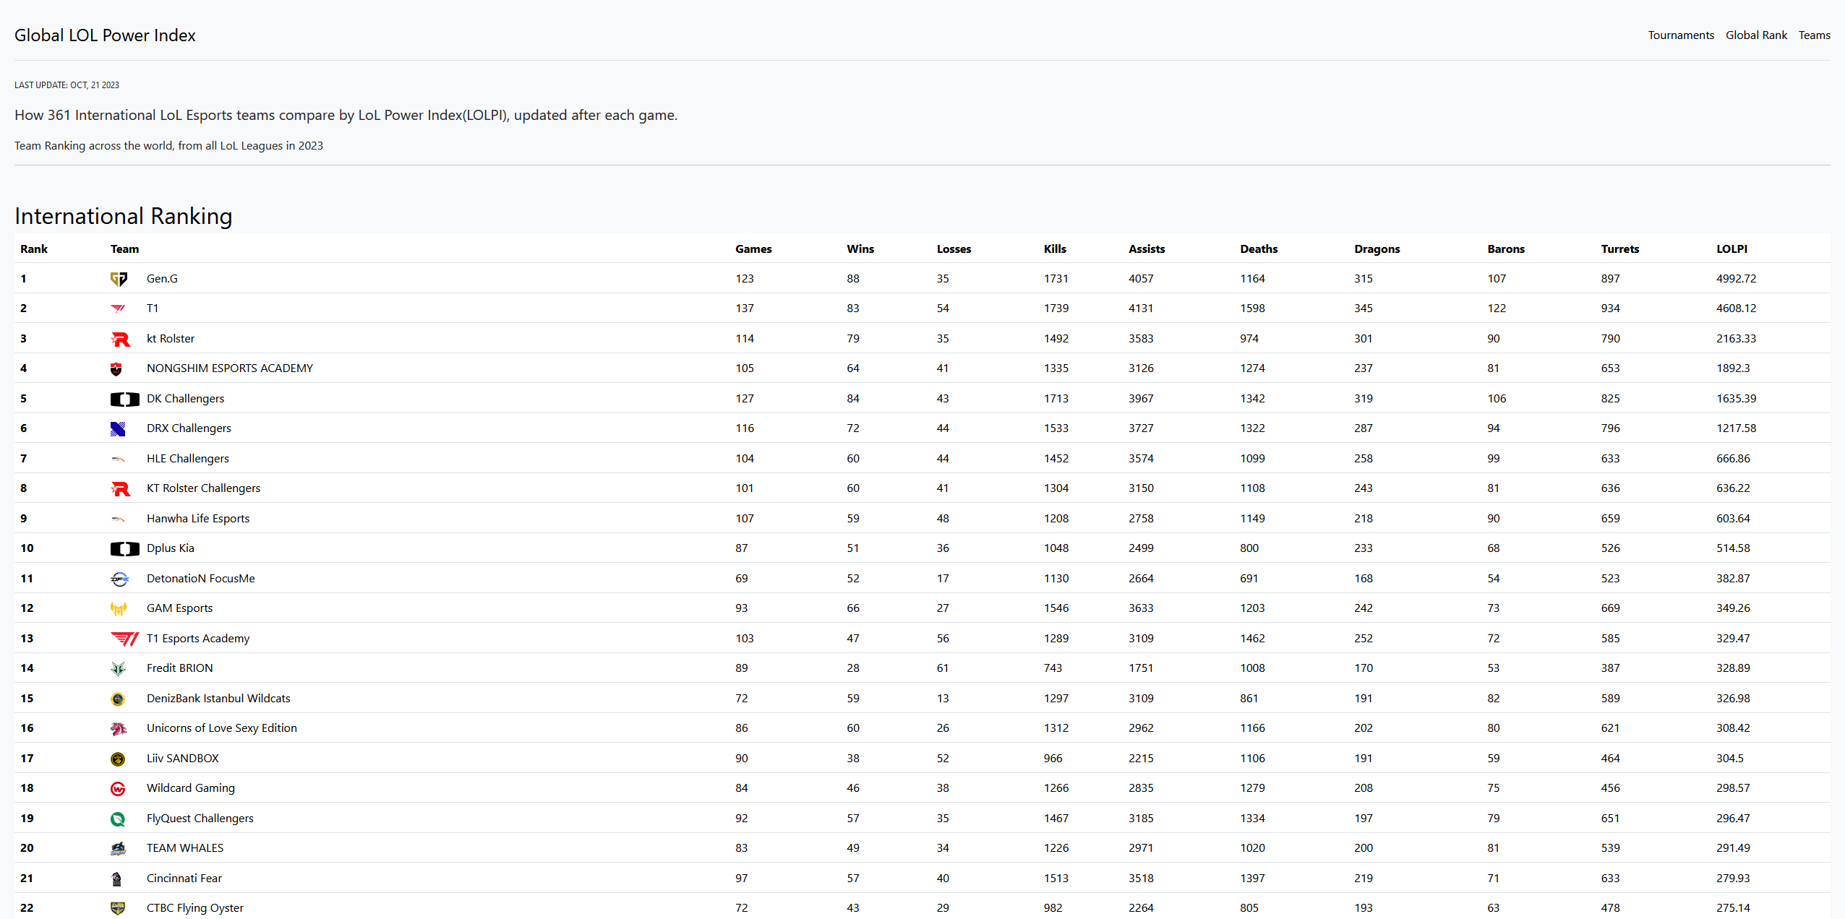Click the GAM Esports yellow logo
This screenshot has height=919, width=1845.
[x=119, y=609]
